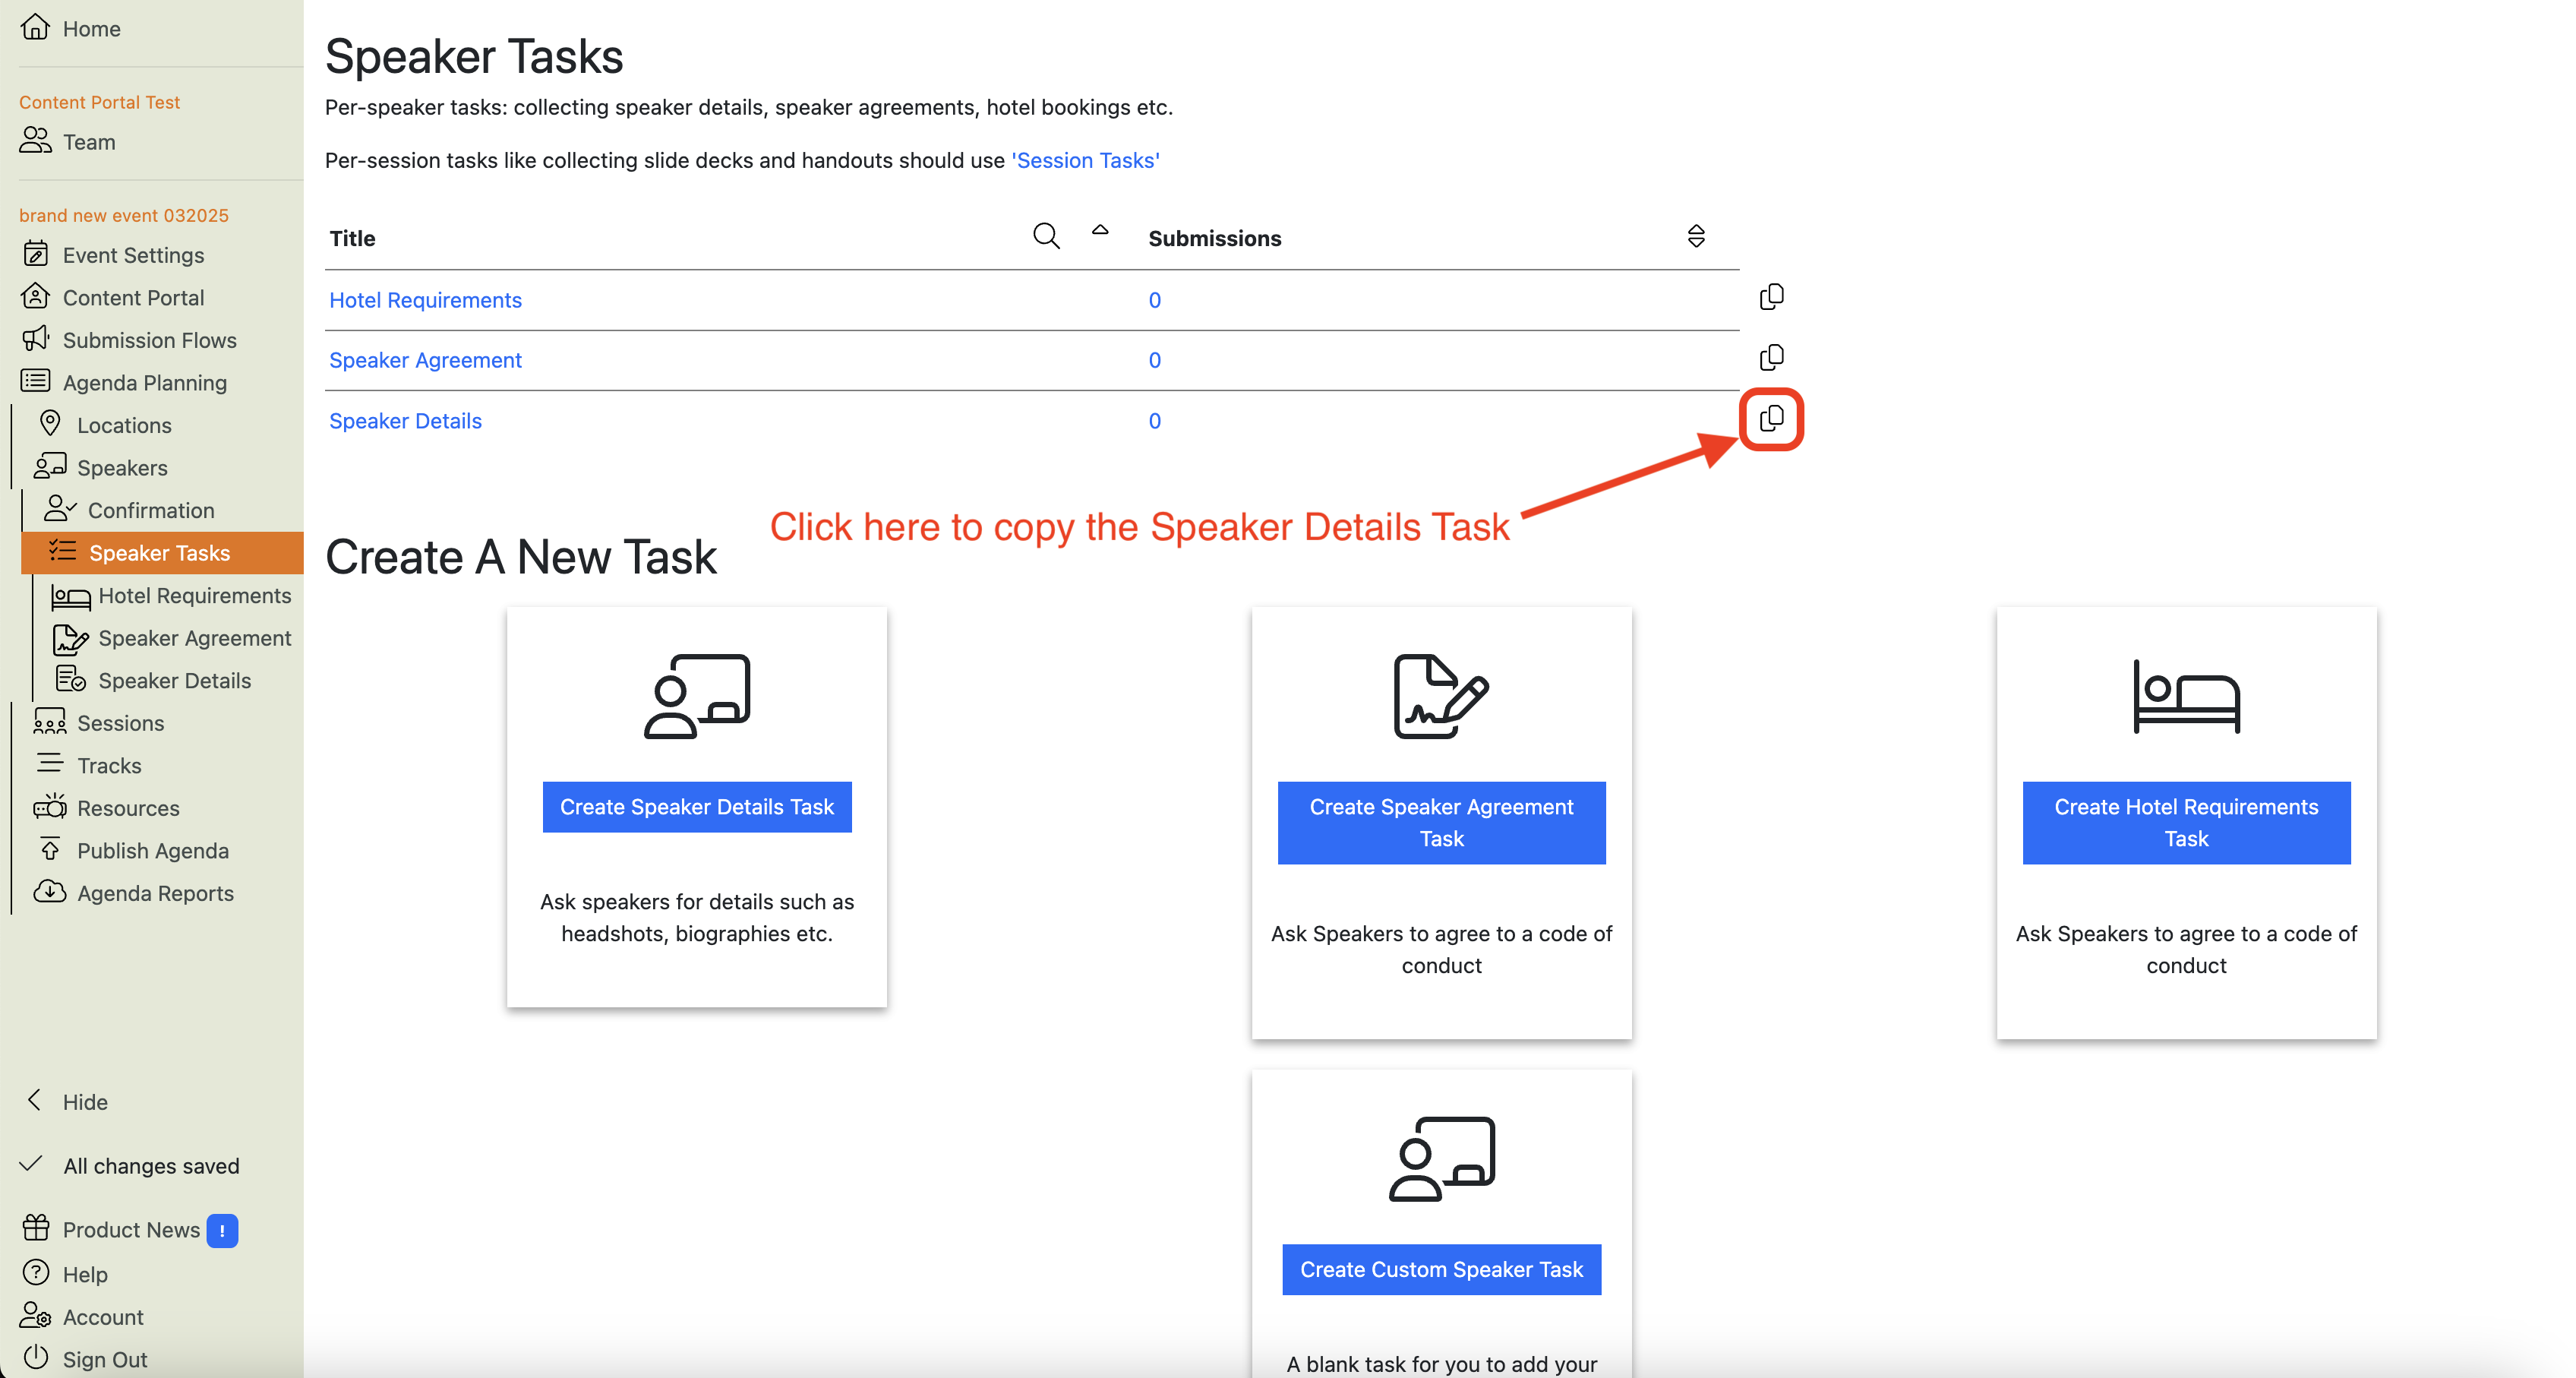Click the speaker icon on Speaker Details card
2576x1378 pixels.
pos(697,696)
